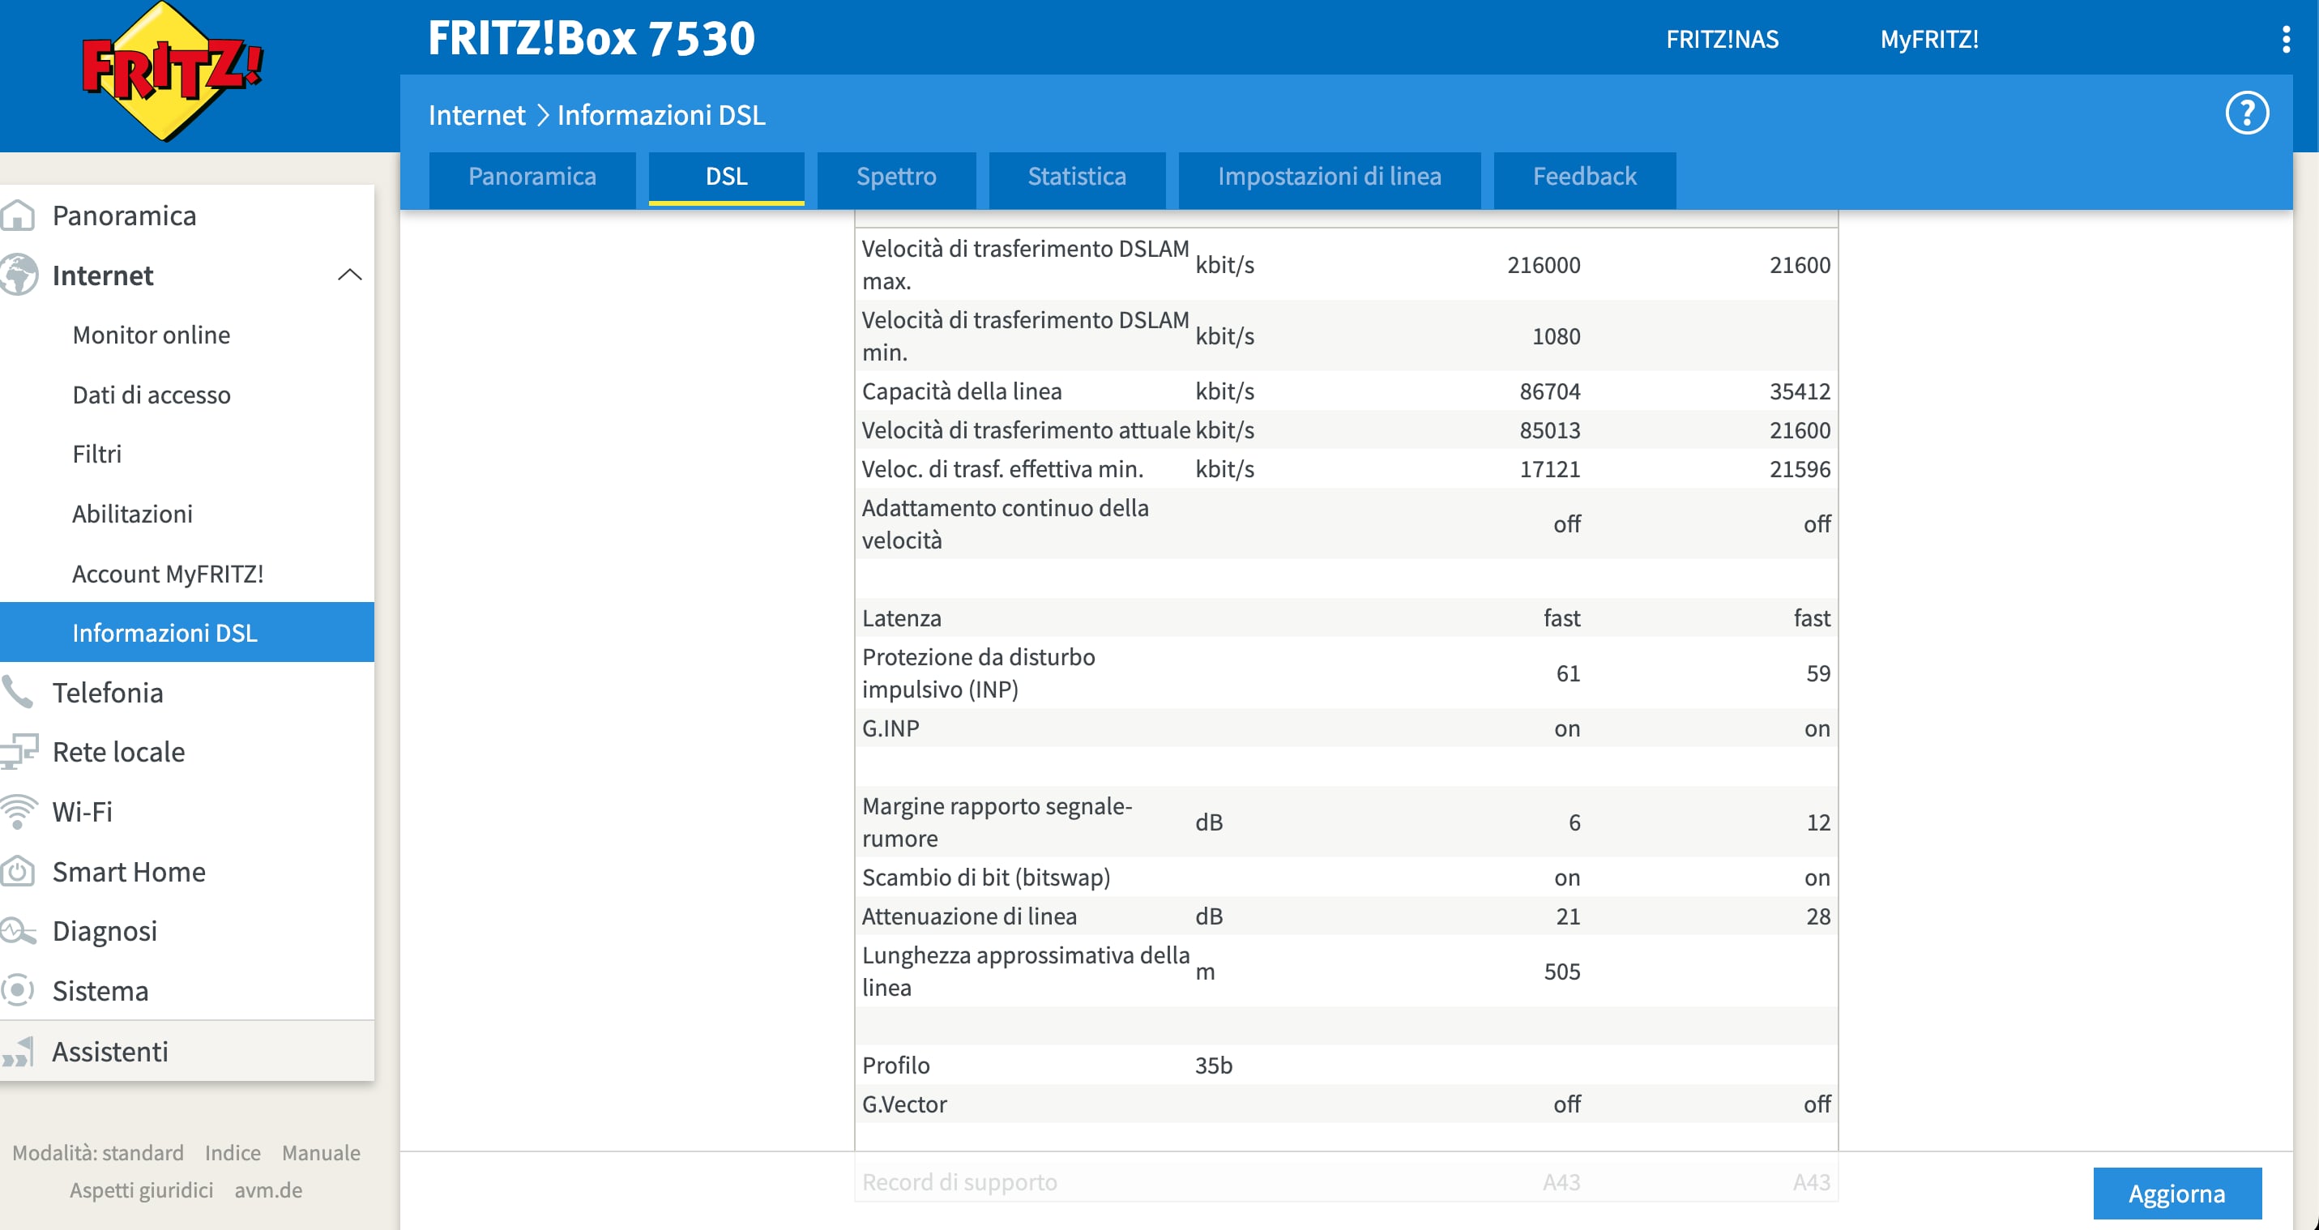This screenshot has width=2319, height=1230.
Task: Click the 35412 line capacity value
Action: [x=1799, y=391]
